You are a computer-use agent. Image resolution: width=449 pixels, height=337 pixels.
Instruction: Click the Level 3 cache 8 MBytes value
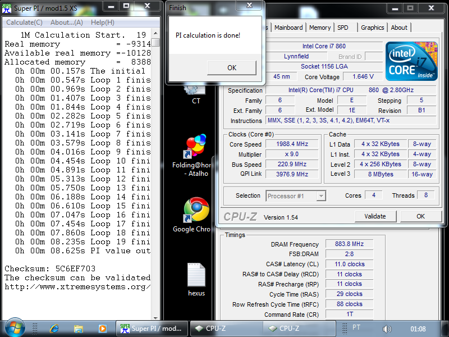tap(381, 174)
